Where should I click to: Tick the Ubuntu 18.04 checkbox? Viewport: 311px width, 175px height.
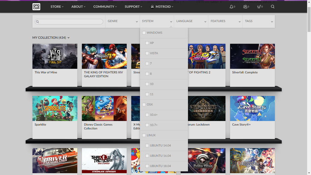click(x=147, y=166)
